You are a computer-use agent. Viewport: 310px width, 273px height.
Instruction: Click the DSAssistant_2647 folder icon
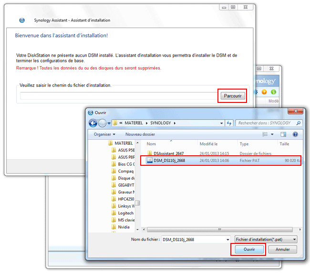(x=150, y=153)
